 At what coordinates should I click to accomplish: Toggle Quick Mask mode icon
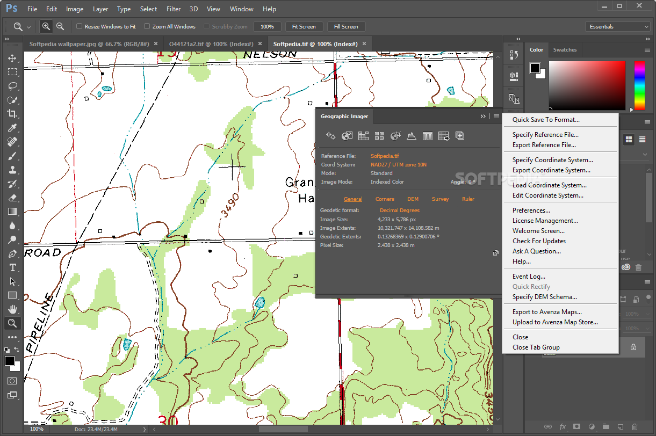12,381
